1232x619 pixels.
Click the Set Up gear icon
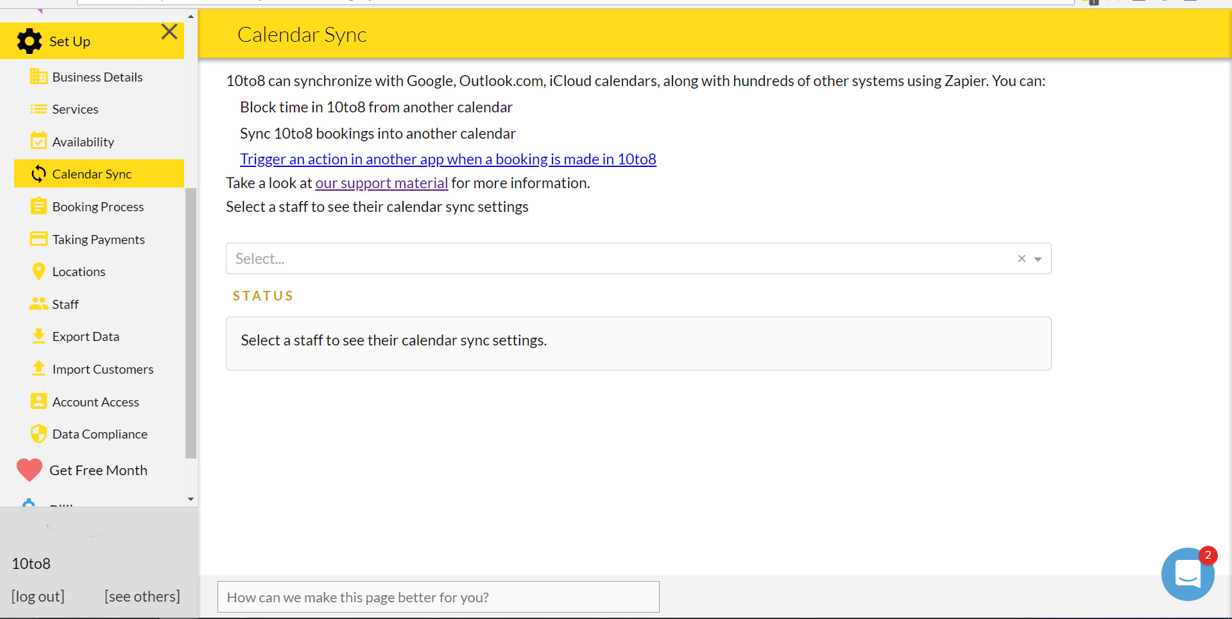pyautogui.click(x=29, y=41)
